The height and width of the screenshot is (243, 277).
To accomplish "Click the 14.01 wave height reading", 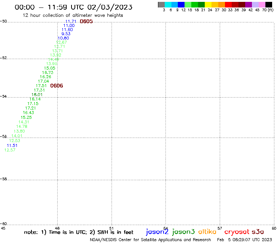I will (x=17, y=136).
